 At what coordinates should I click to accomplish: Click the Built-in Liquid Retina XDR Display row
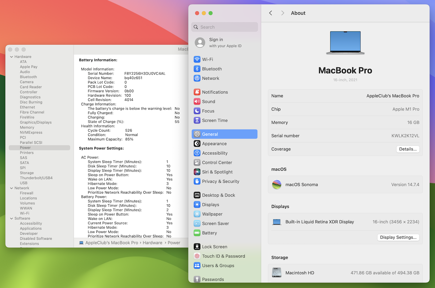pos(345,222)
